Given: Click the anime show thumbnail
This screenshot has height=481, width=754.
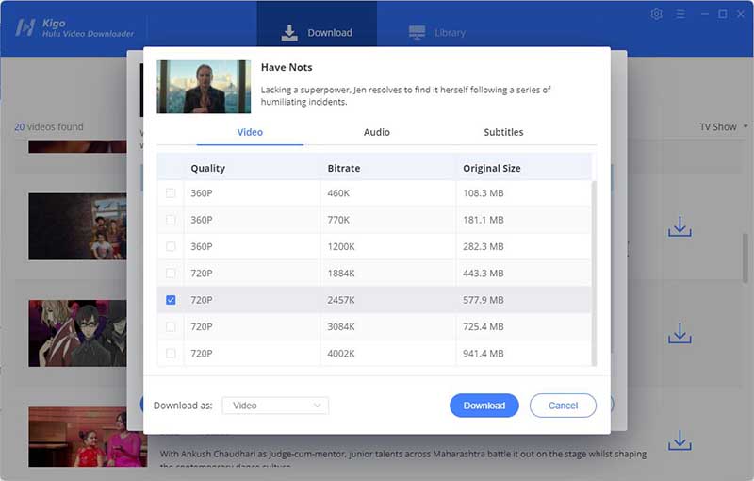Looking at the screenshot, I should tap(77, 333).
